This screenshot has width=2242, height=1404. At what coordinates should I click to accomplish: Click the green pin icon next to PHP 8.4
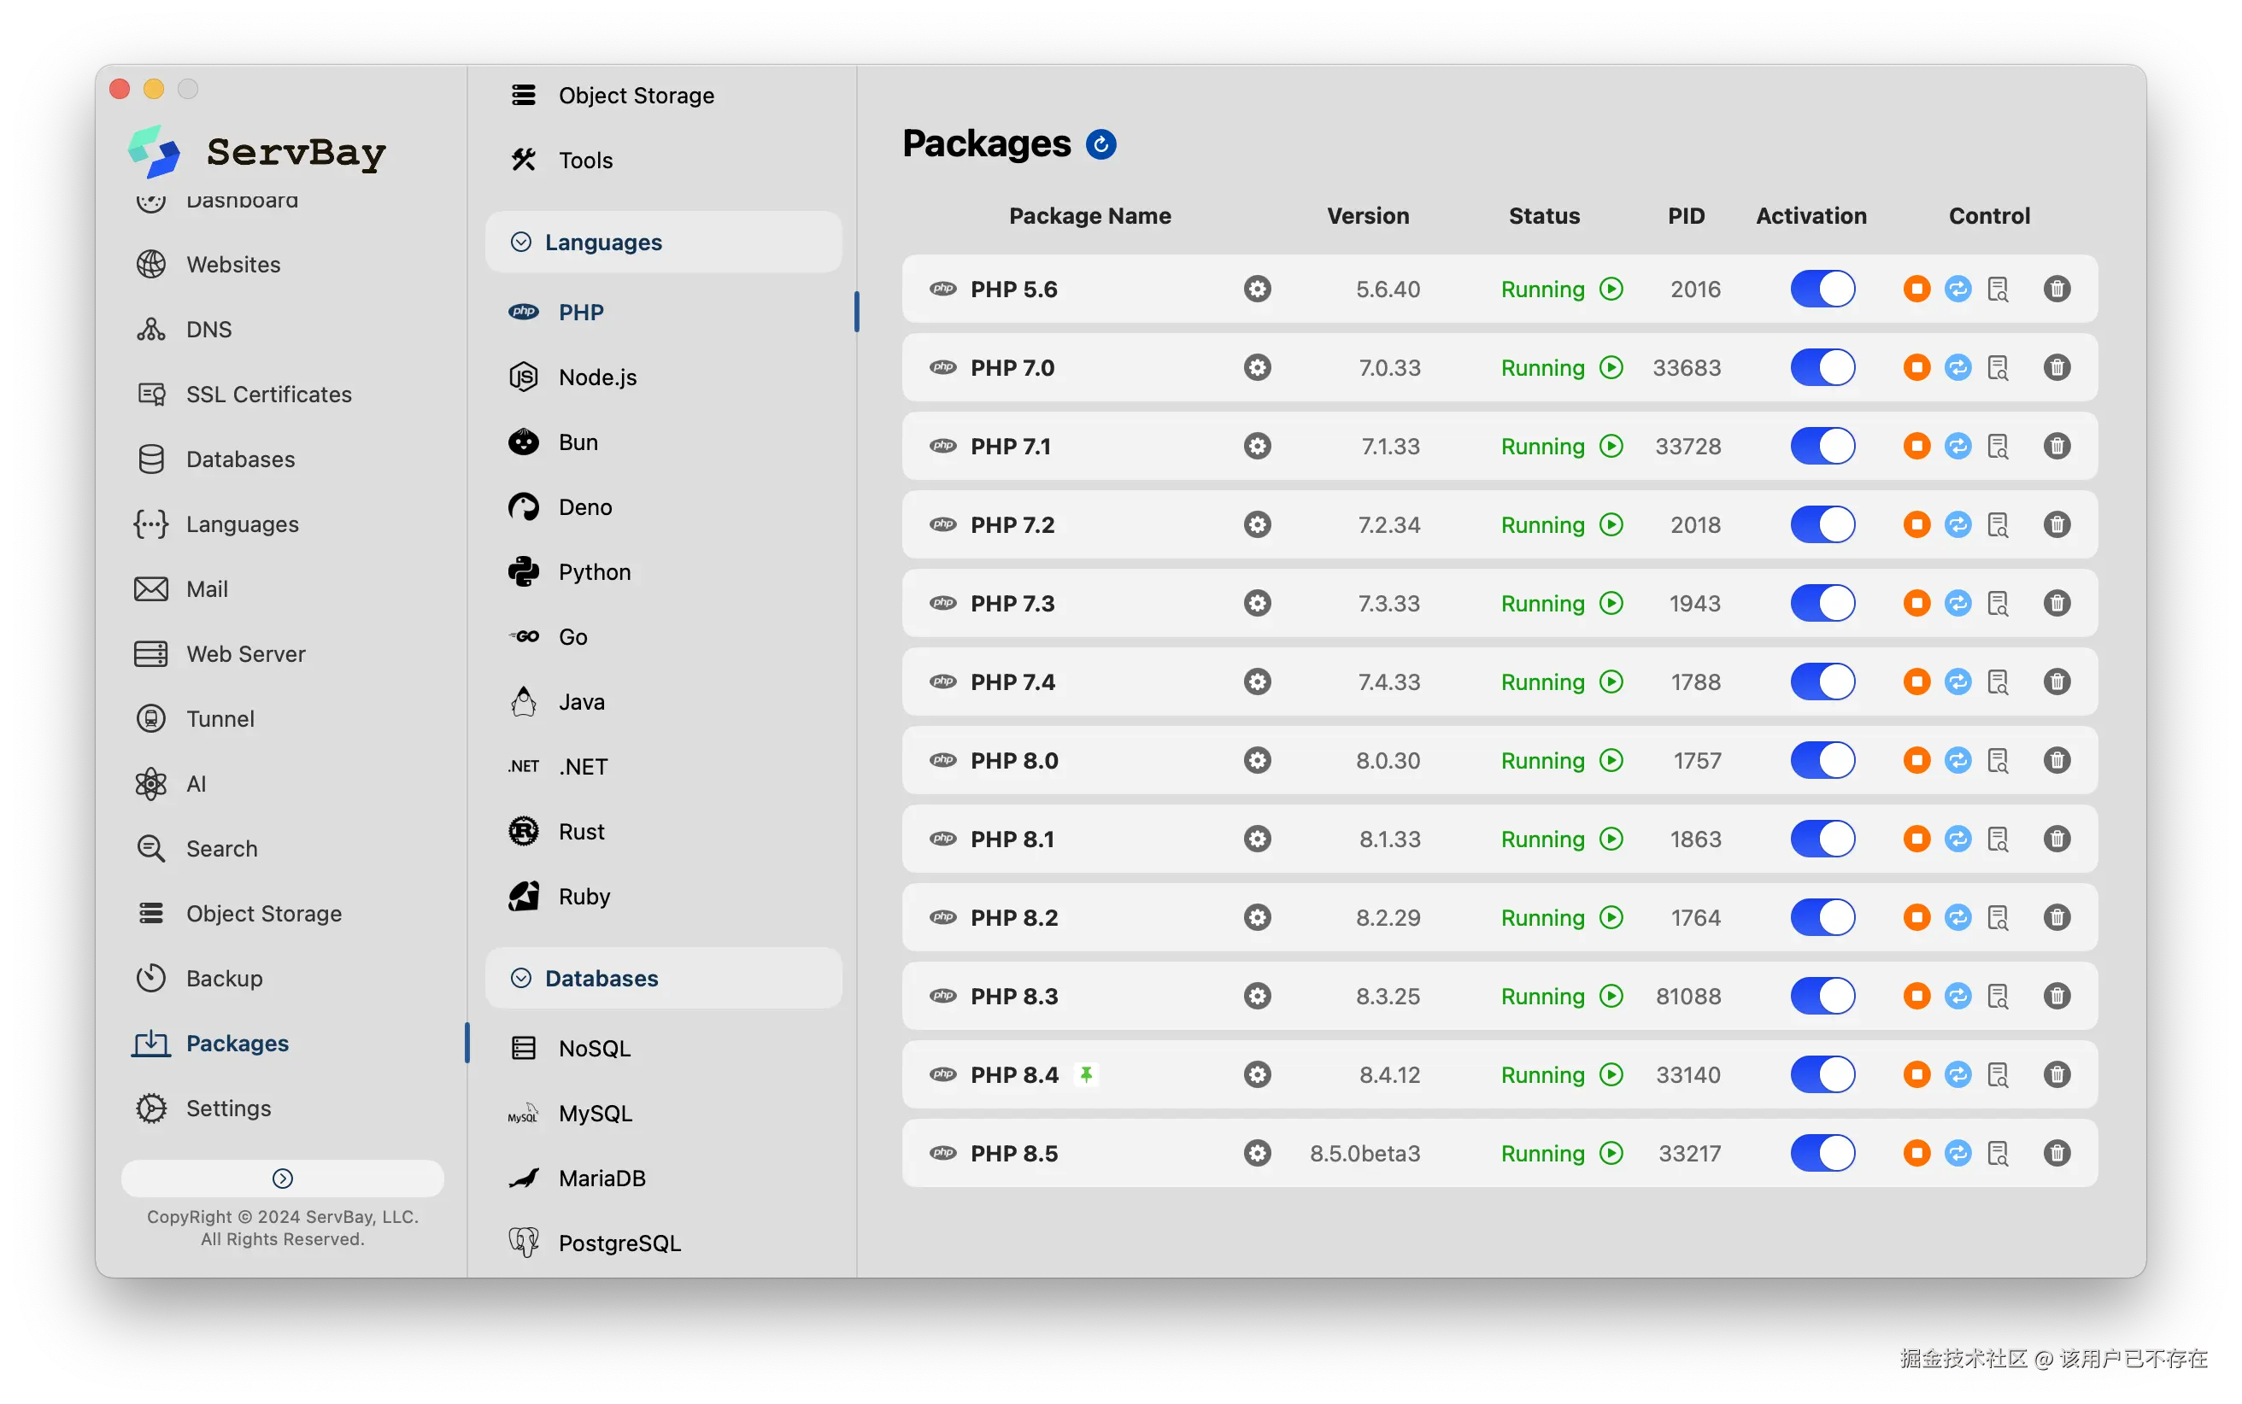[x=1086, y=1074]
